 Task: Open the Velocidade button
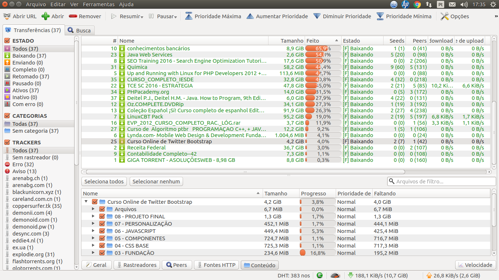475,265
